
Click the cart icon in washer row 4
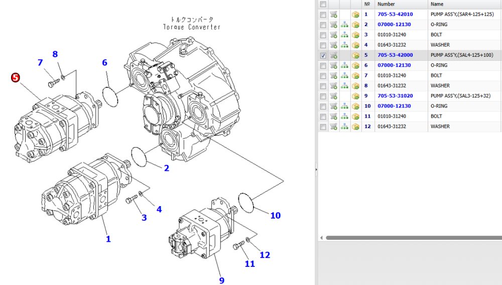[333, 45]
